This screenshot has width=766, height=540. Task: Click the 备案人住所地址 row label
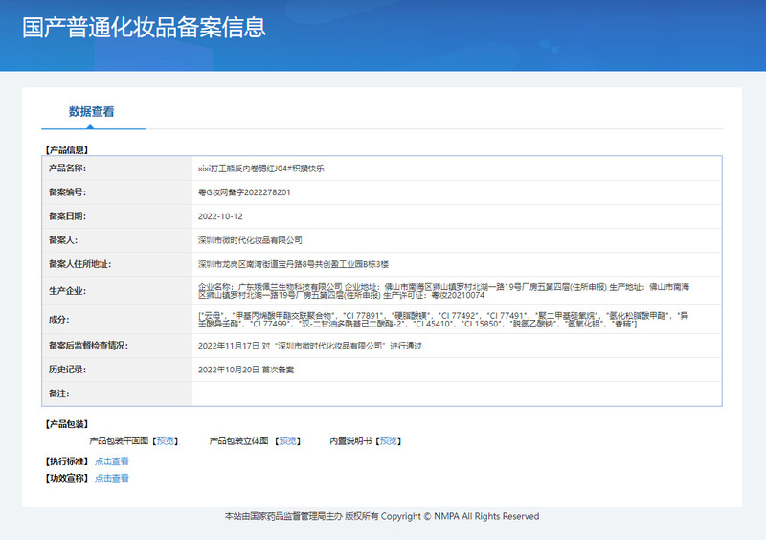point(80,264)
